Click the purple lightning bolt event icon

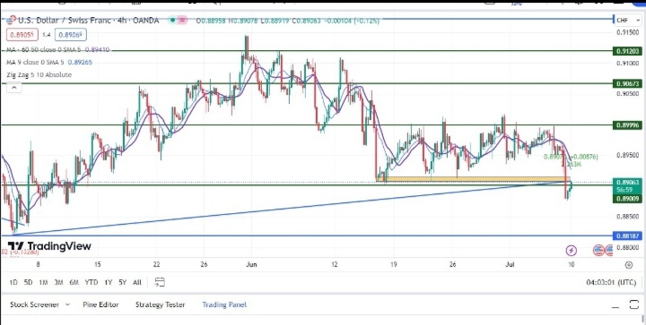pos(571,250)
